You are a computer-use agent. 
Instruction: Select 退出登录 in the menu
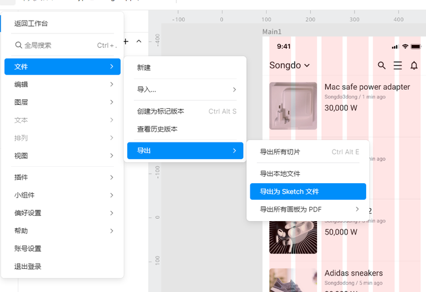click(x=62, y=267)
